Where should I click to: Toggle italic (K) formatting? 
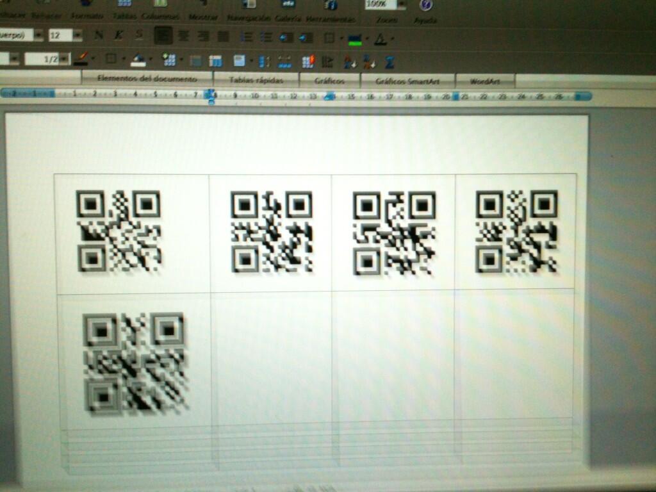tap(119, 35)
